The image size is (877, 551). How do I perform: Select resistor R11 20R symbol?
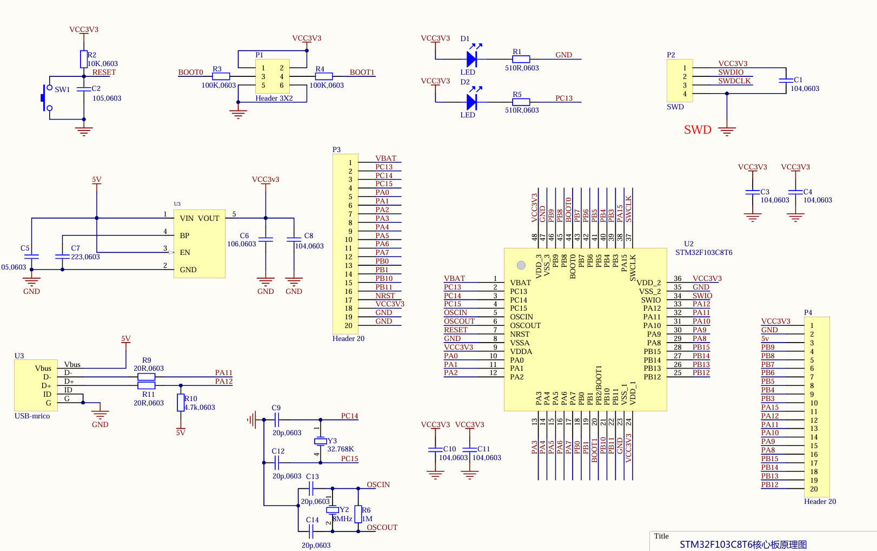[147, 385]
